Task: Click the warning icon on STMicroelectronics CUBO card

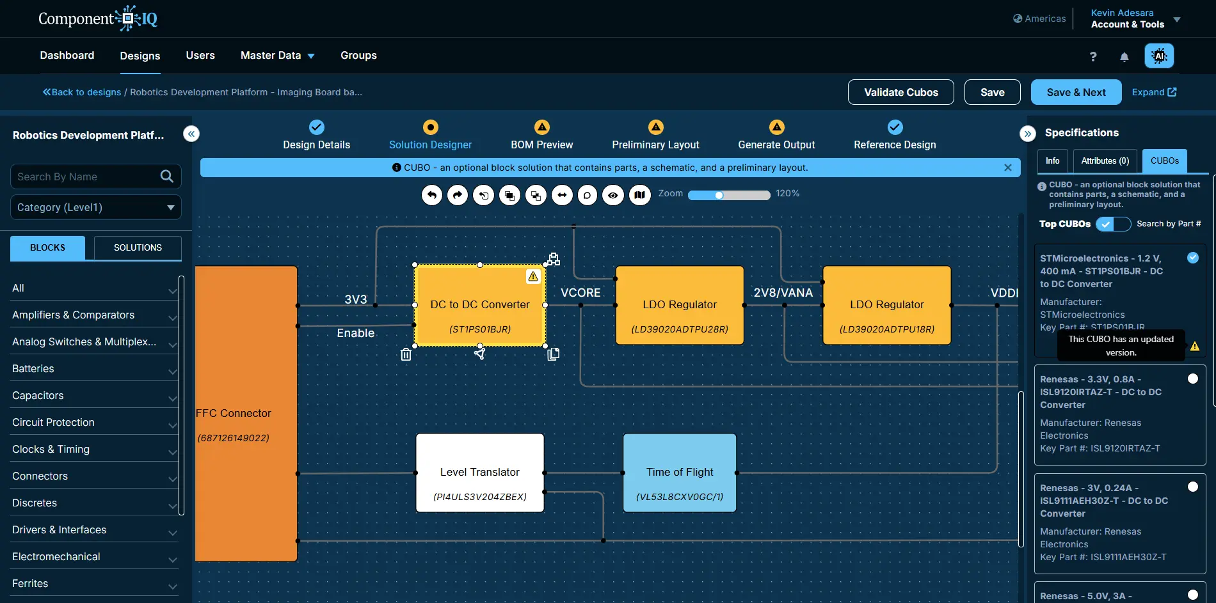Action: click(x=1195, y=346)
